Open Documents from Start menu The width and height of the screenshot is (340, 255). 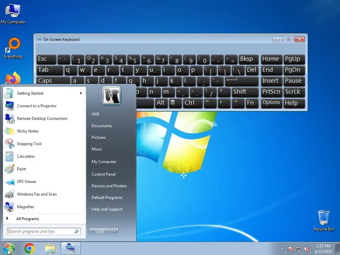click(102, 126)
